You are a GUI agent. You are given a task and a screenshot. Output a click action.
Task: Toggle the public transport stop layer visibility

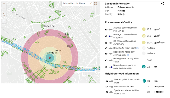(x=107, y=81)
